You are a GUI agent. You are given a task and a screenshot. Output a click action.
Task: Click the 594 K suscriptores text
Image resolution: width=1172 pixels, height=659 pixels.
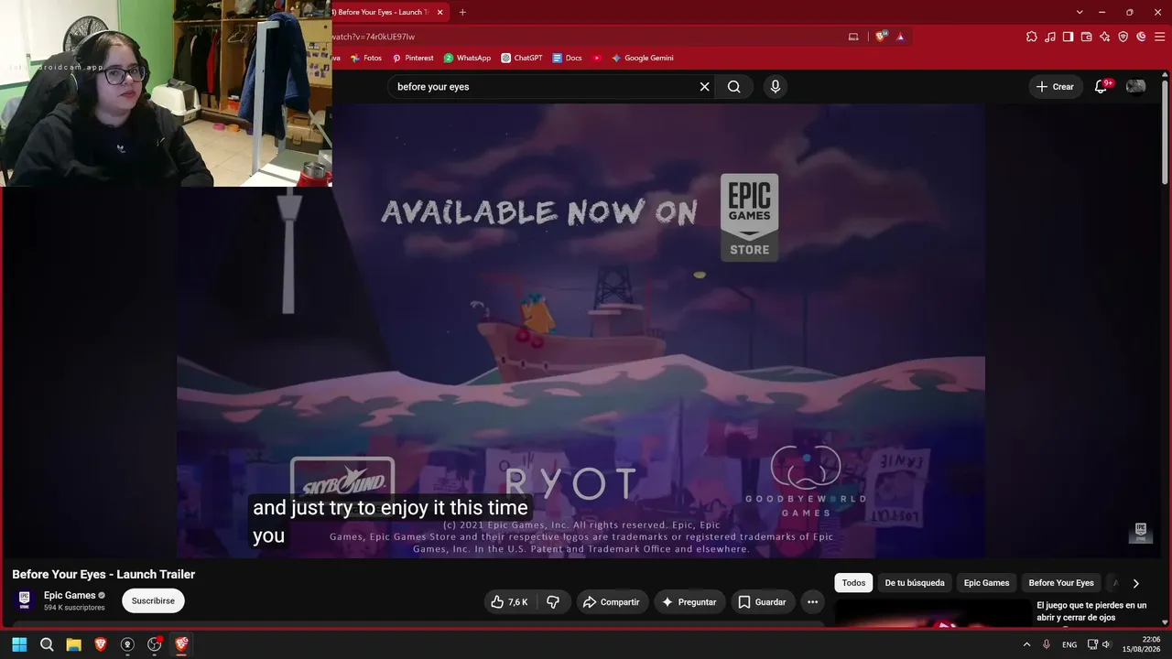74,608
